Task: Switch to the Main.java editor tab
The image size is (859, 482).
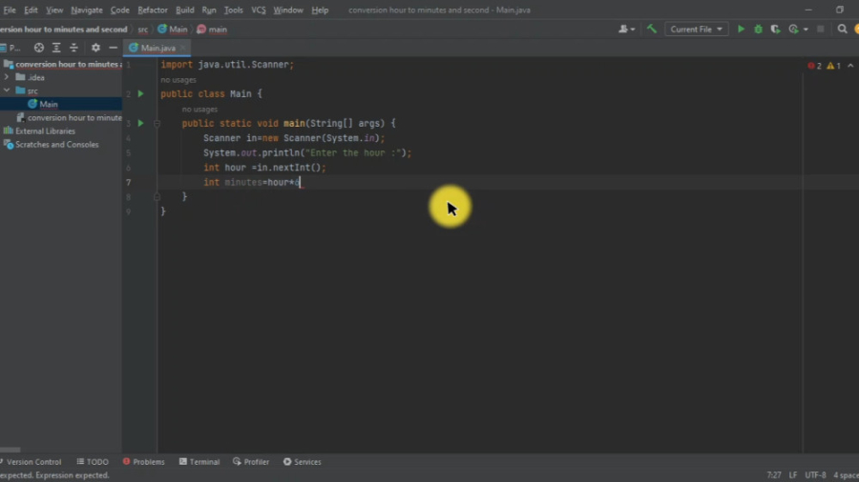Action: pos(157,48)
